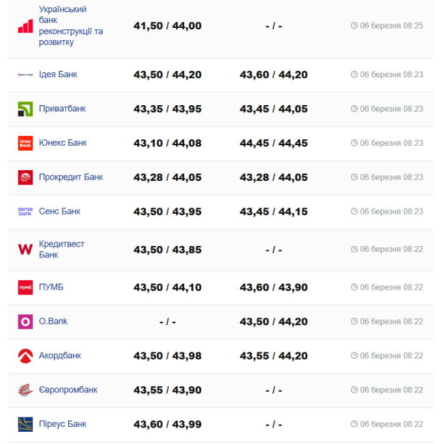This screenshot has height=444, width=444.
Task: Click the Kreditvest Bank W logo
Action: click(25, 250)
